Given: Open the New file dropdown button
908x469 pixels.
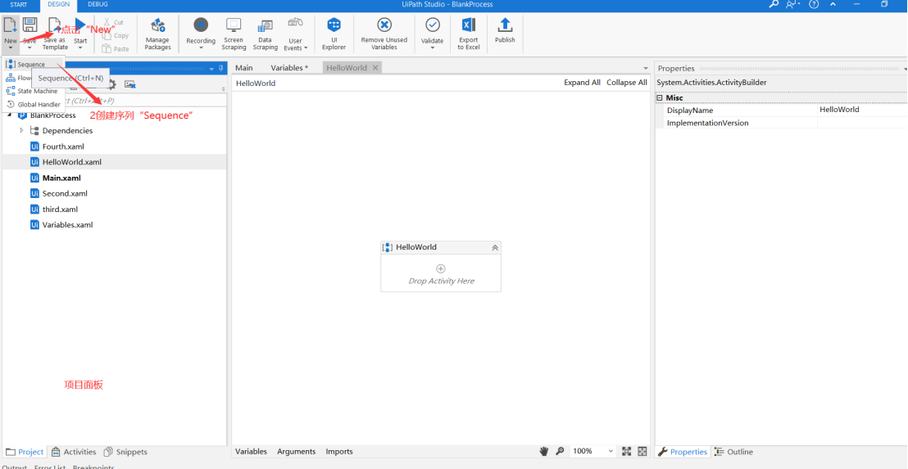Looking at the screenshot, I should click(x=11, y=34).
